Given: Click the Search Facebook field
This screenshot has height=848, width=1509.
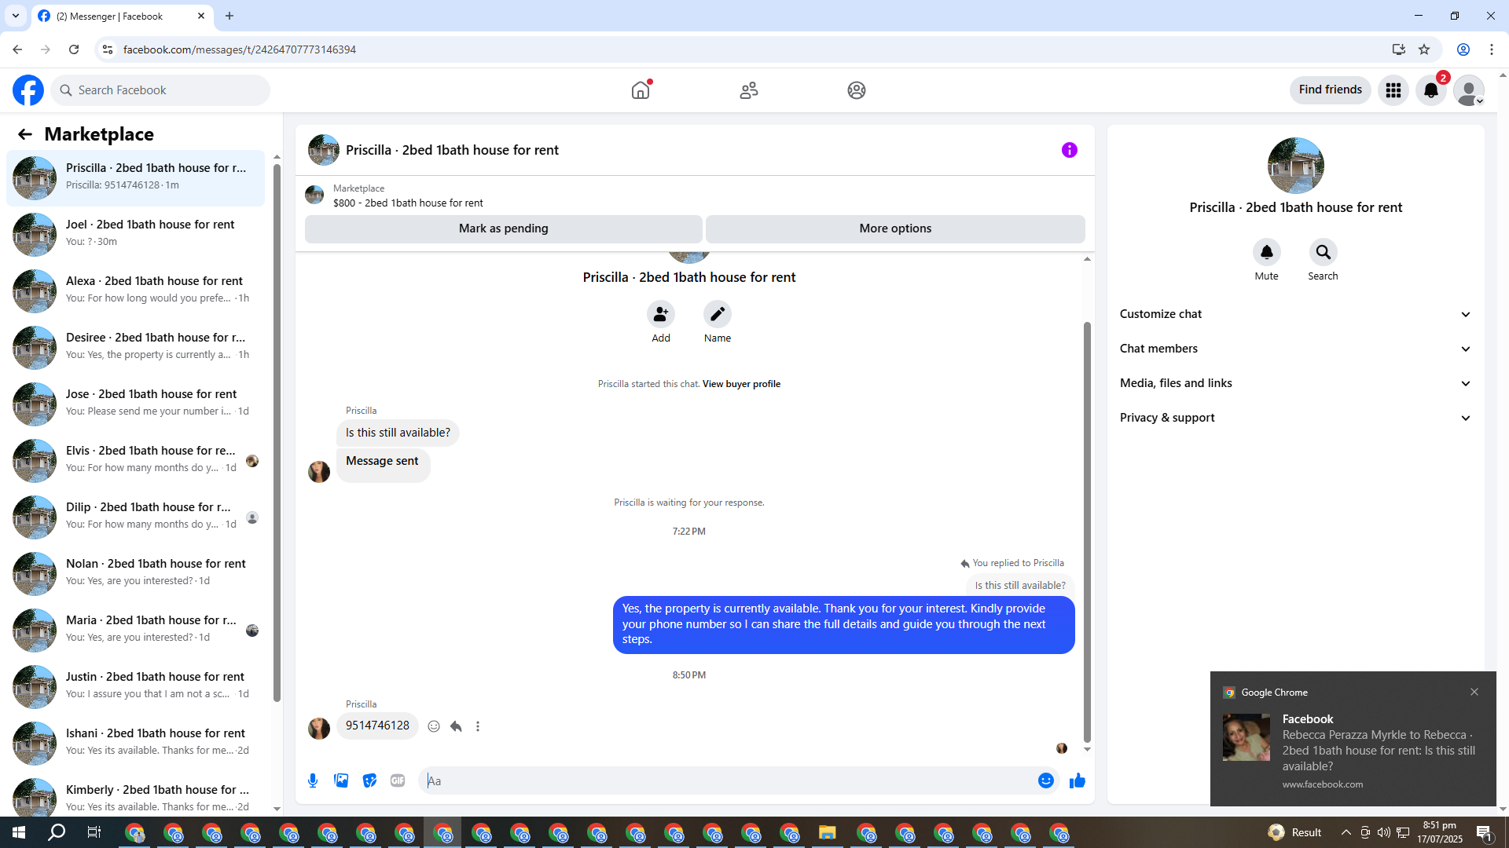Looking at the screenshot, I should [x=160, y=90].
